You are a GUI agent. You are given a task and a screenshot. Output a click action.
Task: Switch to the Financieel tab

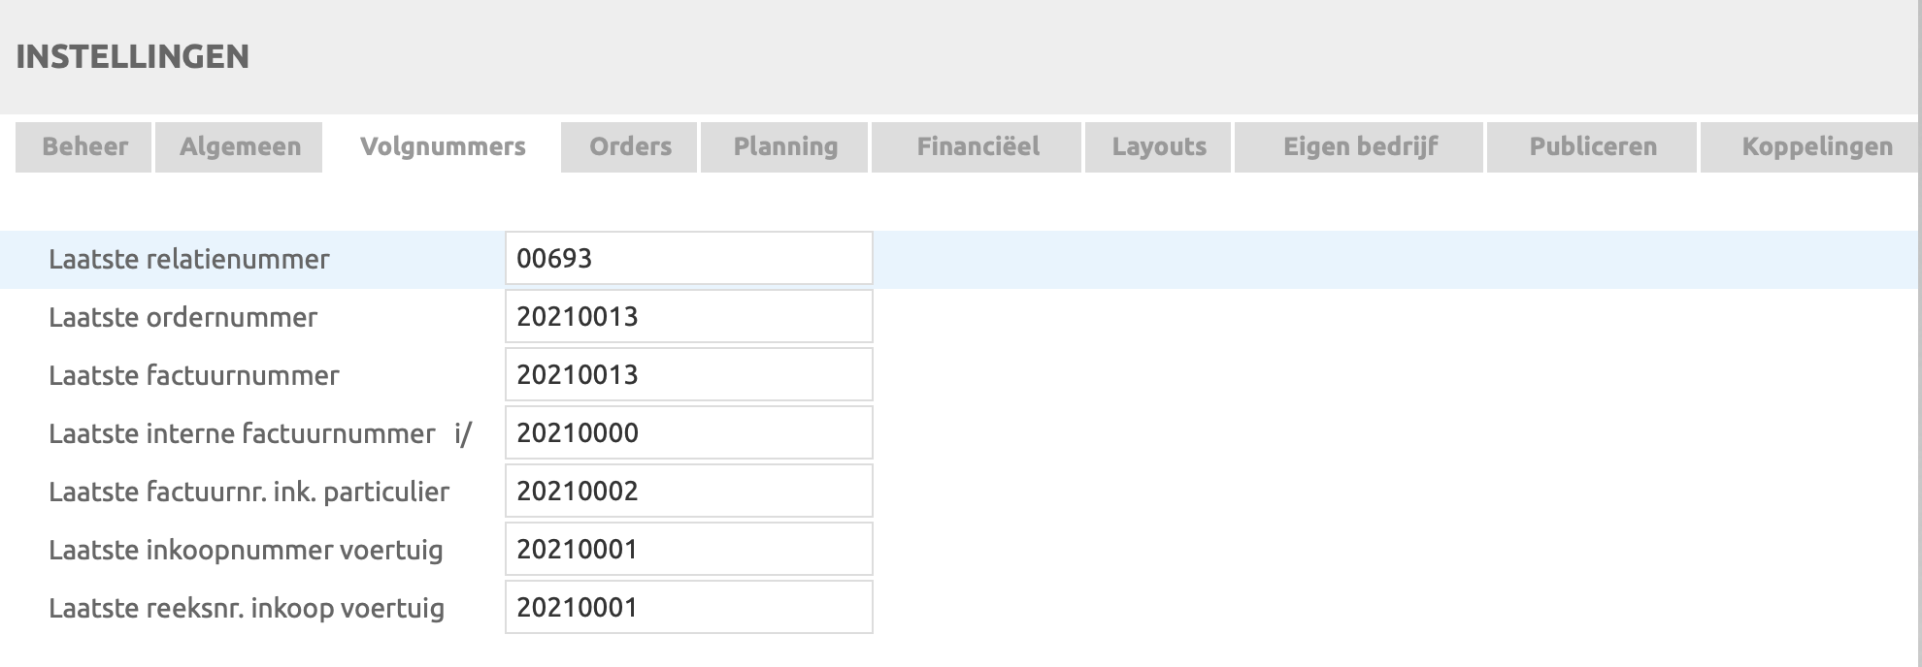[x=978, y=146]
